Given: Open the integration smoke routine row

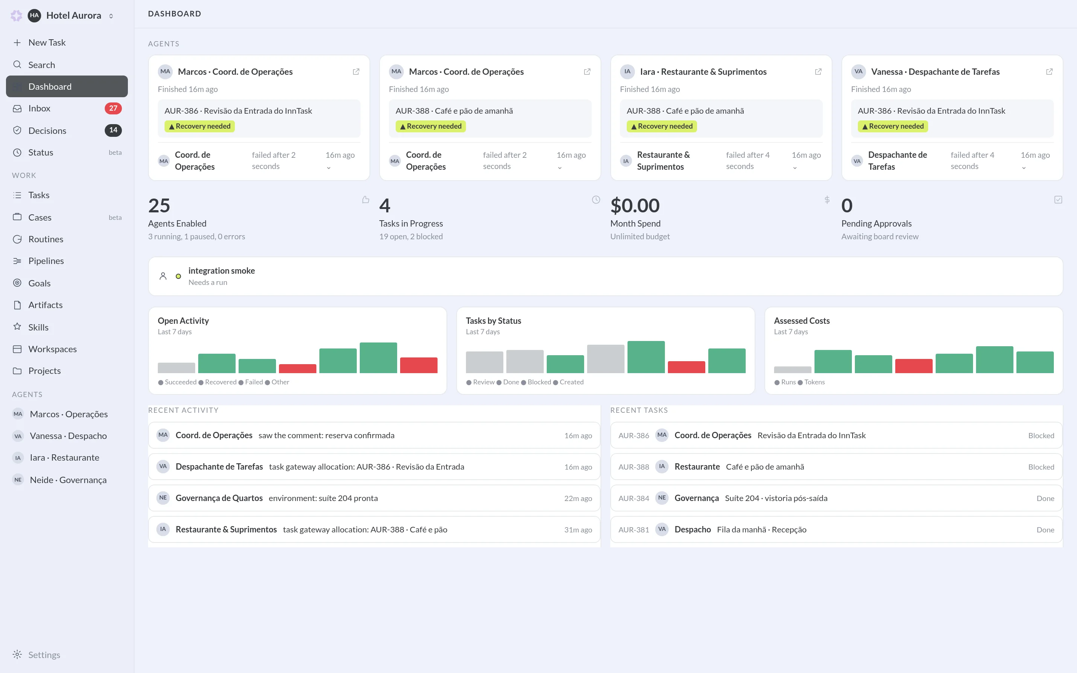Looking at the screenshot, I should 605,276.
